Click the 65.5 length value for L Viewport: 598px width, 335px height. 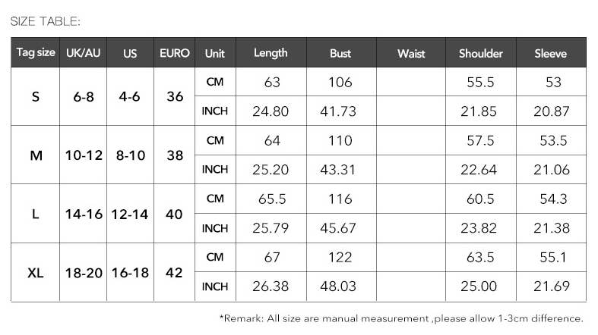(x=271, y=199)
